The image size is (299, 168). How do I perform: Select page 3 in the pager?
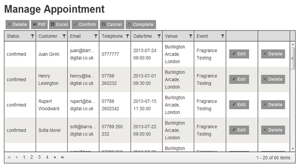pyautogui.click(x=39, y=157)
